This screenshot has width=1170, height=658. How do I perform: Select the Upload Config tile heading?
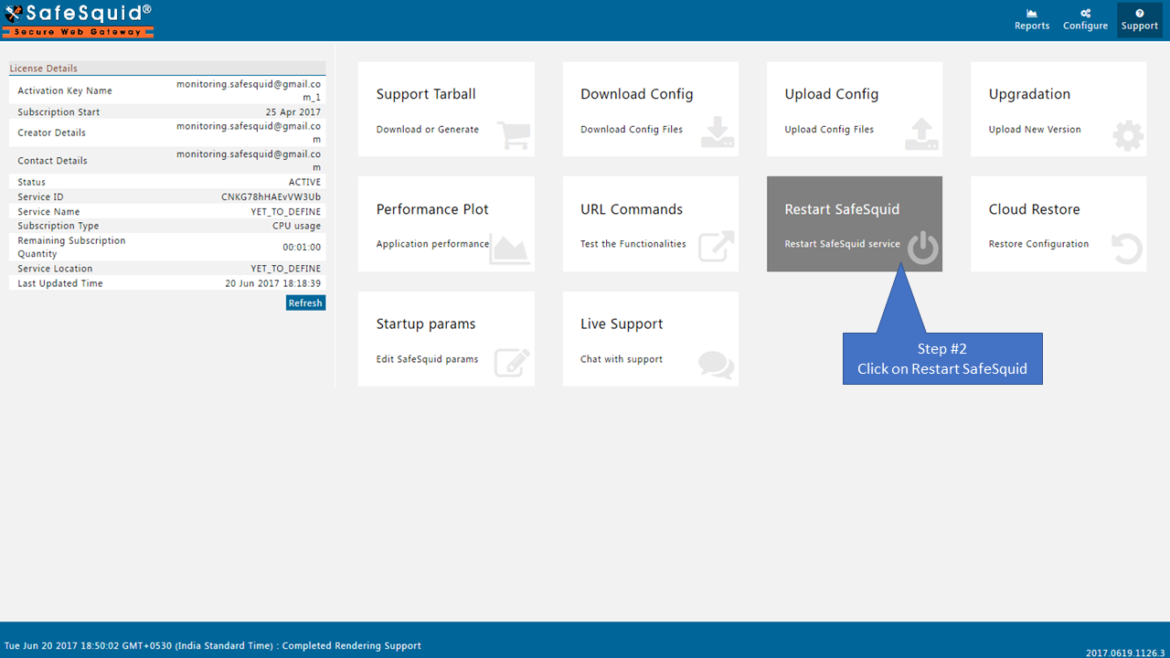tap(831, 94)
